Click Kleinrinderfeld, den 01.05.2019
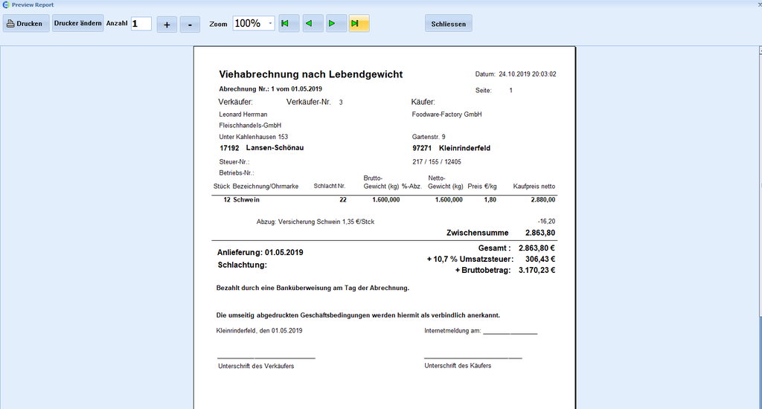 tap(259, 331)
